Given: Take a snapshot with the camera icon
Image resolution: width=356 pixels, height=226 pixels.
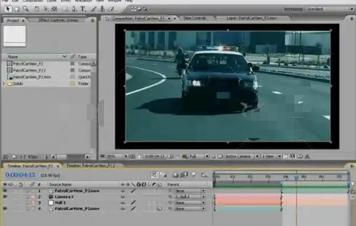Looking at the screenshot, I should point(171,156).
